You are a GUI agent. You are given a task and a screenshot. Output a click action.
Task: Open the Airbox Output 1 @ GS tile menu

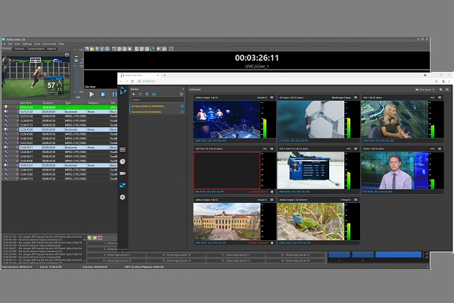point(272,98)
